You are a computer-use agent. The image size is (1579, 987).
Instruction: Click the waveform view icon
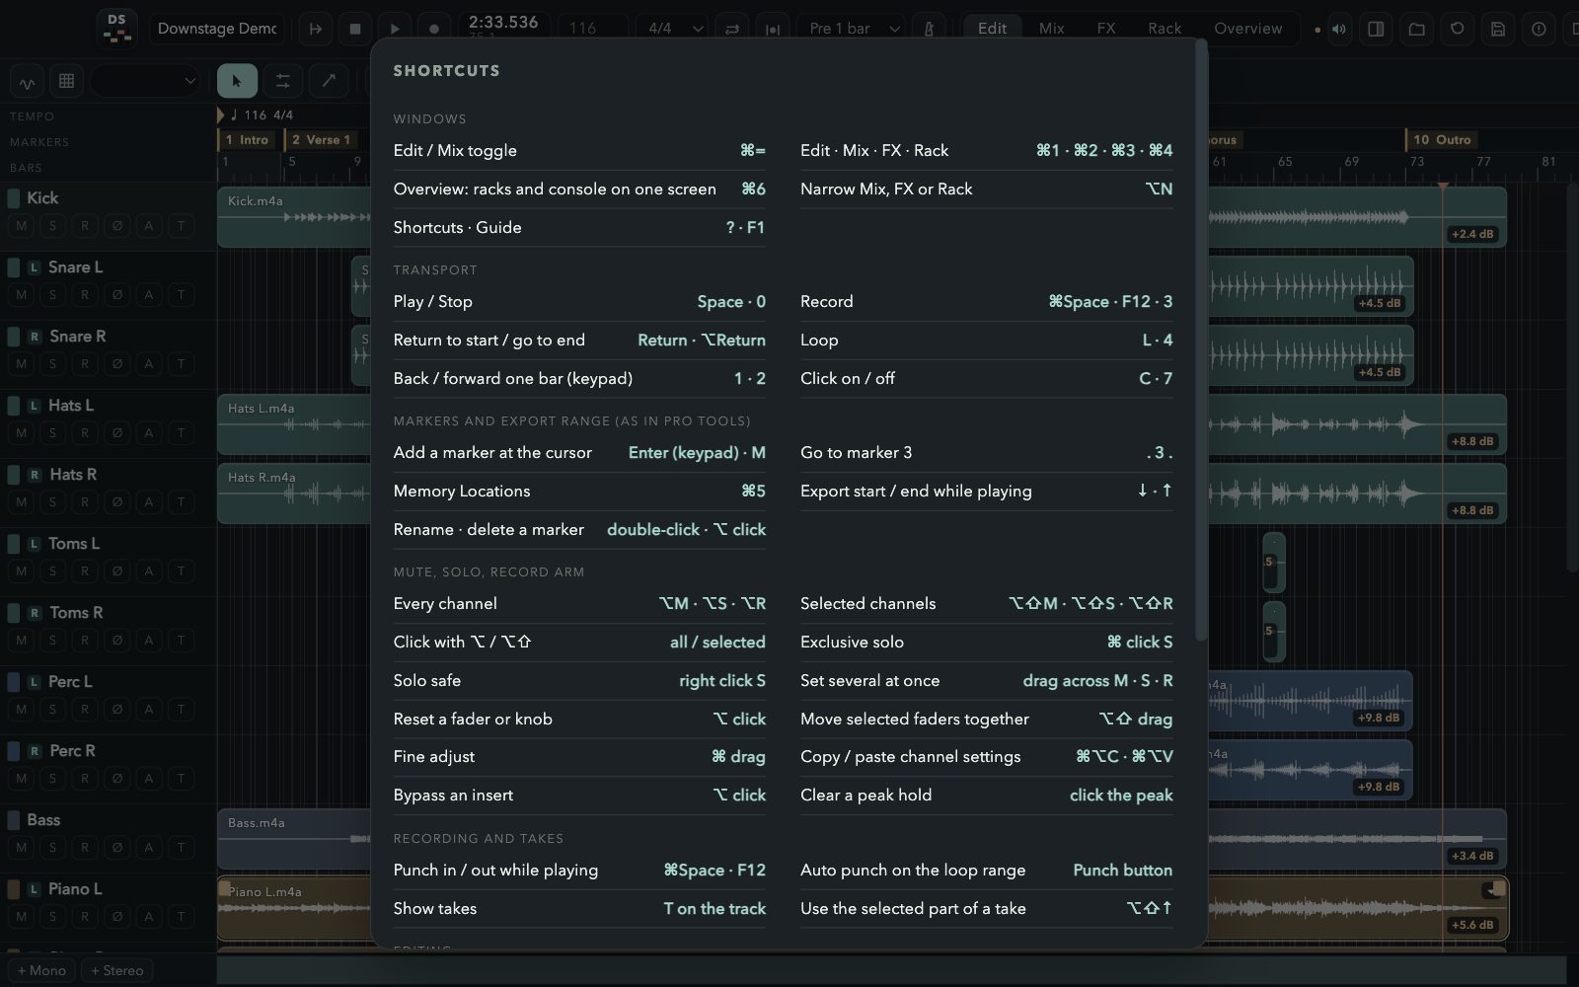tap(27, 81)
